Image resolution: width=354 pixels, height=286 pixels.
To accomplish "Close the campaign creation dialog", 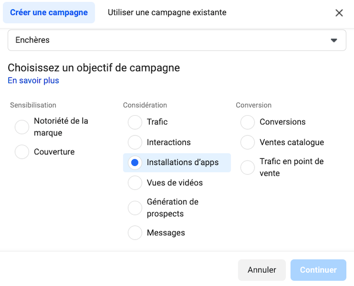I will [x=339, y=13].
